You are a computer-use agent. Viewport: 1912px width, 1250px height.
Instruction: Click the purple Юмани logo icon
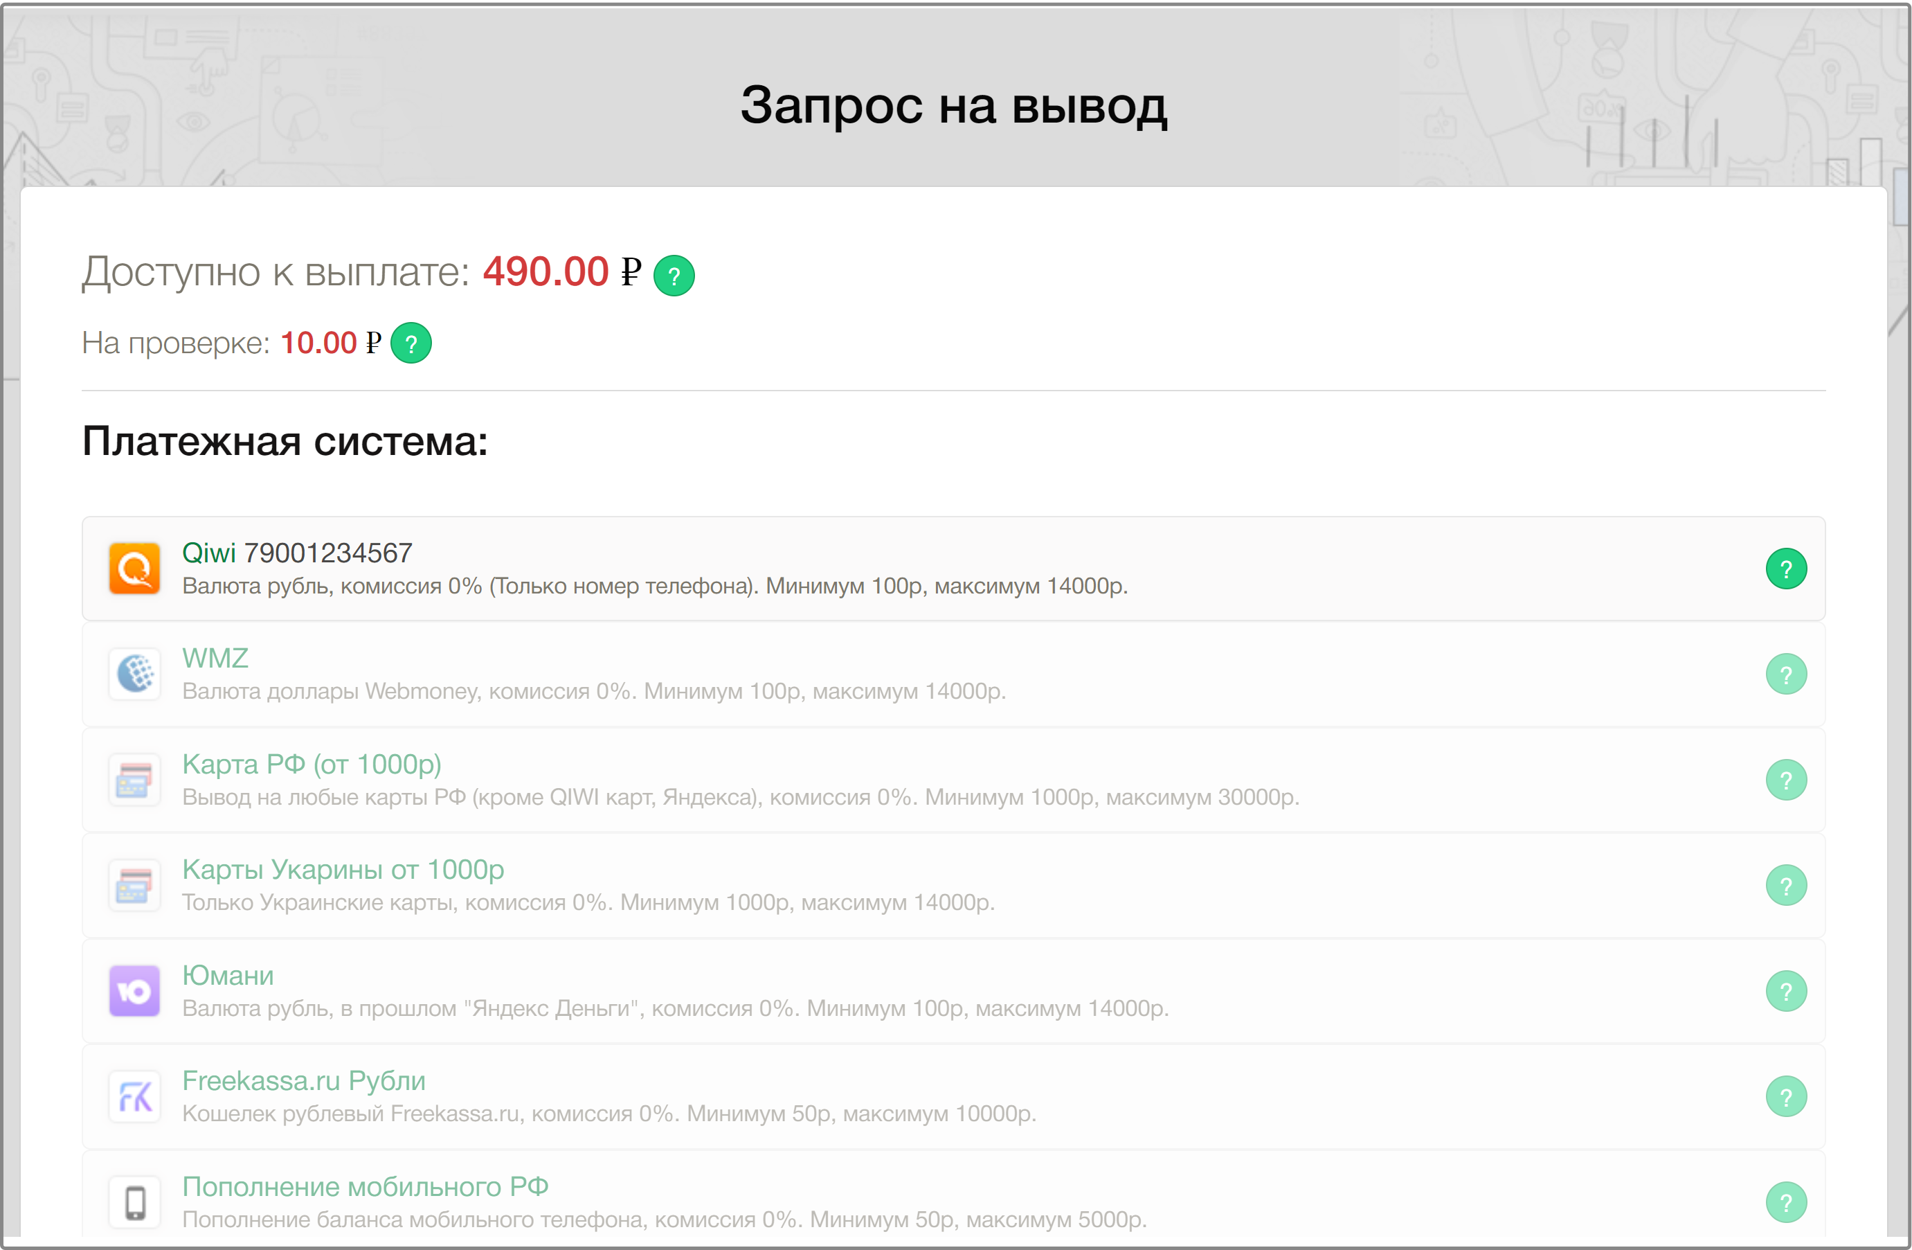134,991
